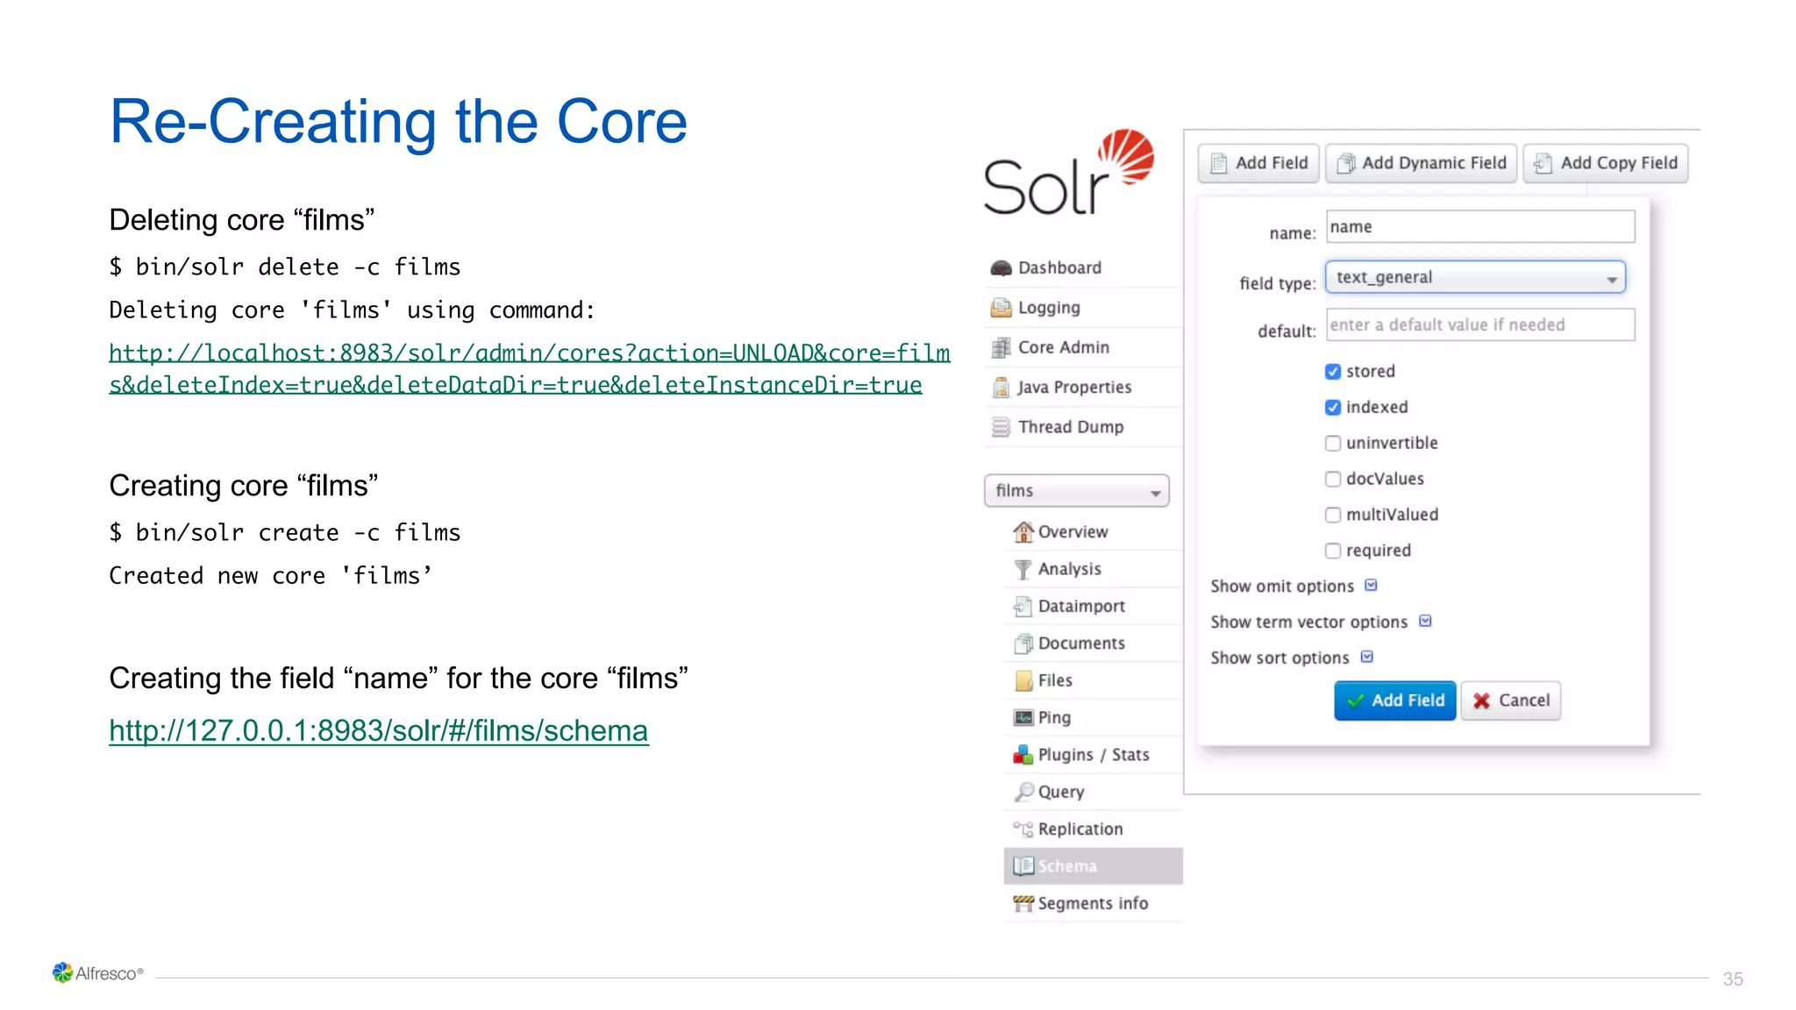Click the Documents icon
Screen dimensions: 1796x1010
[1023, 644]
